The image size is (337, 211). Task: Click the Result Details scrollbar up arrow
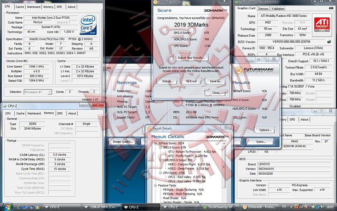click(x=224, y=143)
